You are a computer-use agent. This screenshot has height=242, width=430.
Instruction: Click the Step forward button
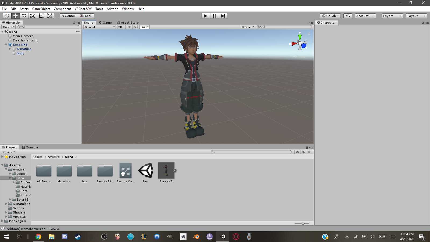pyautogui.click(x=223, y=16)
